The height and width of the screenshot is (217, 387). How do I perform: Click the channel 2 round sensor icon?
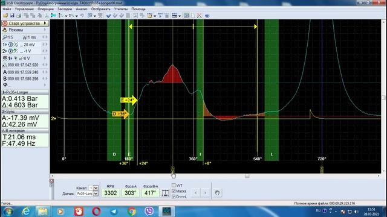[x=10, y=51]
